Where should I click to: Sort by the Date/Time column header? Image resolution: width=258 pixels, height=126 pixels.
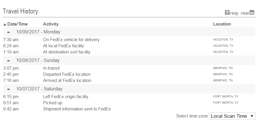coord(17,24)
